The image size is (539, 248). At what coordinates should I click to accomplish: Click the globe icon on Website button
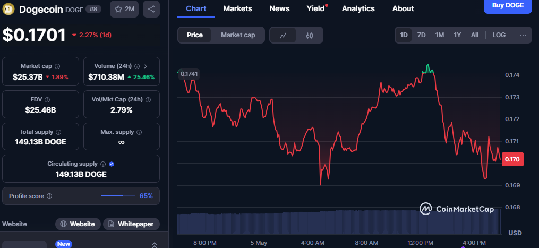[x=63, y=224]
